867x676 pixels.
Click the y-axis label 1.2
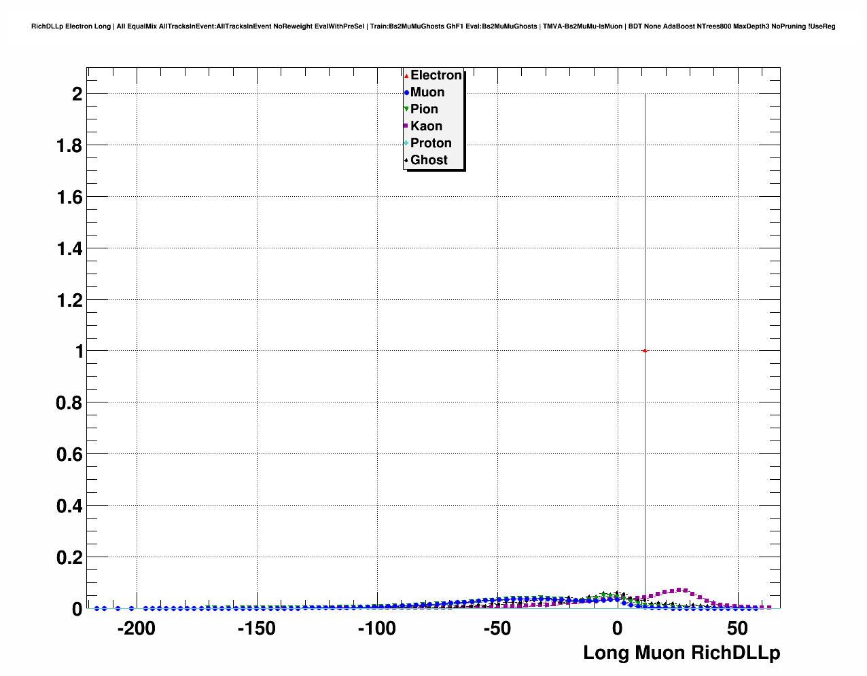point(69,301)
